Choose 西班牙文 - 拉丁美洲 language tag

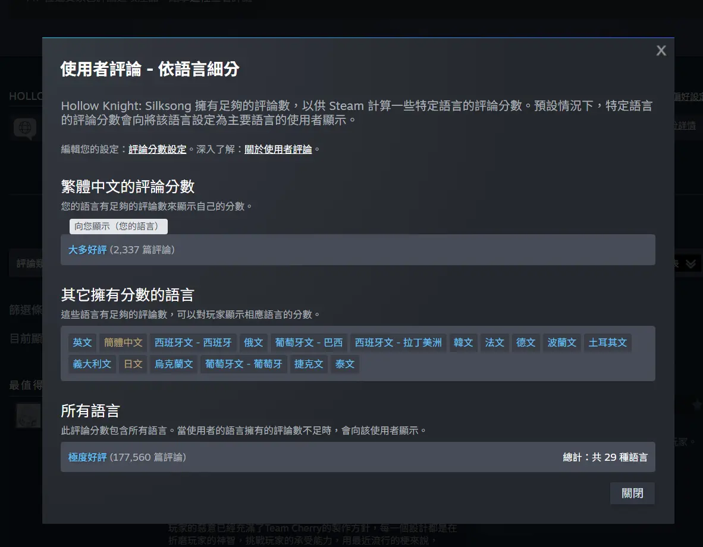coord(398,342)
